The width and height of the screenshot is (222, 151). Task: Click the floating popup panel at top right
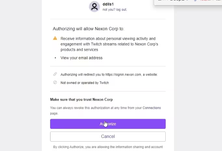(188, 2)
